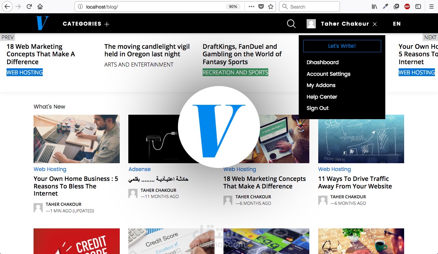Open 11 Ways To Drive Traffic article

tap(355, 183)
